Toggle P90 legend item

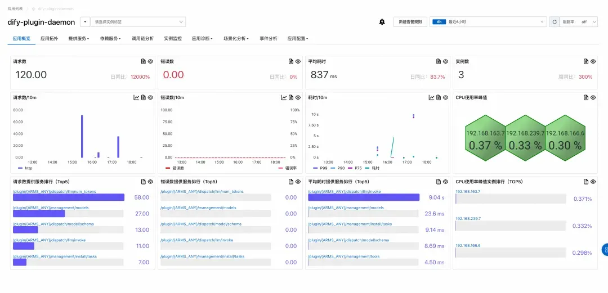coord(337,168)
